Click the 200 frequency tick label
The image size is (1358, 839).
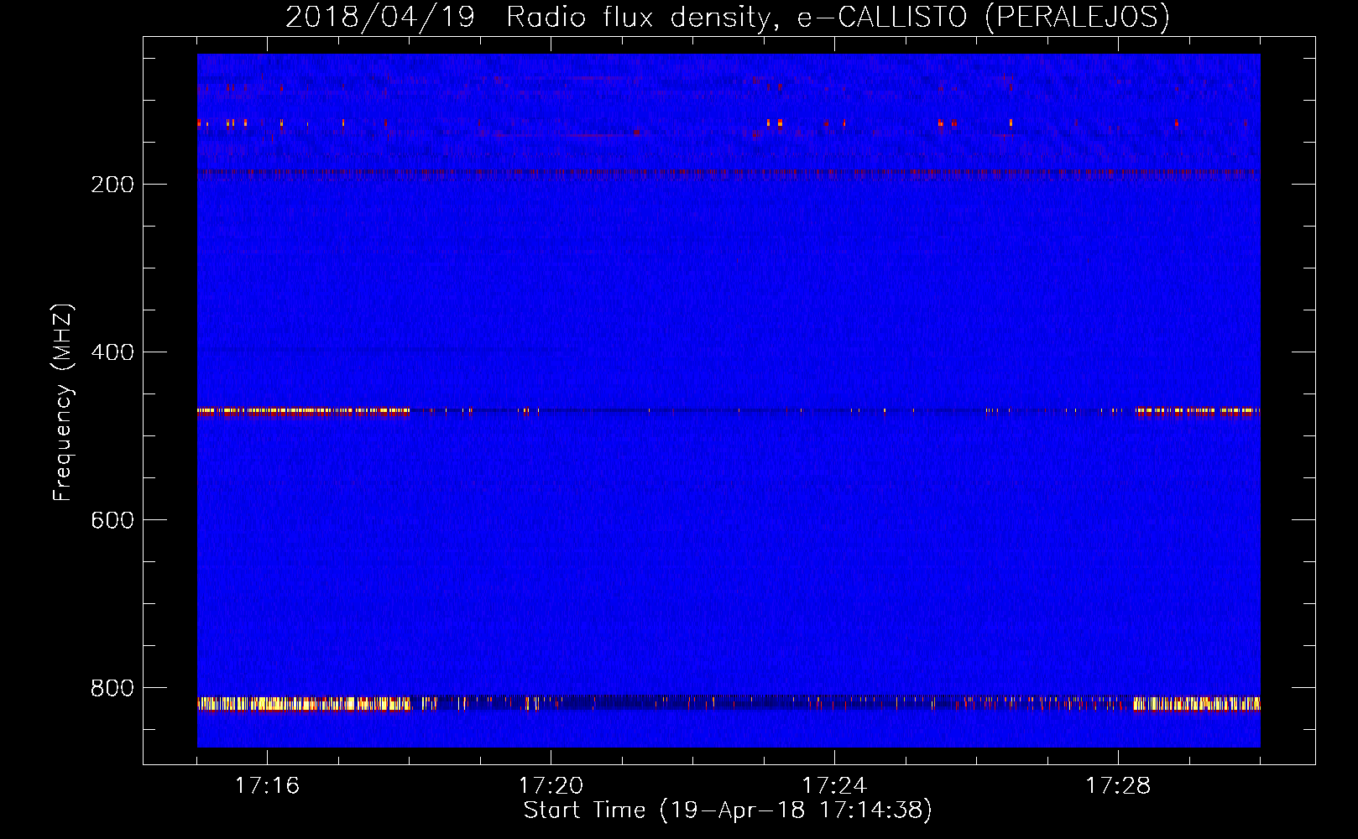coord(112,185)
